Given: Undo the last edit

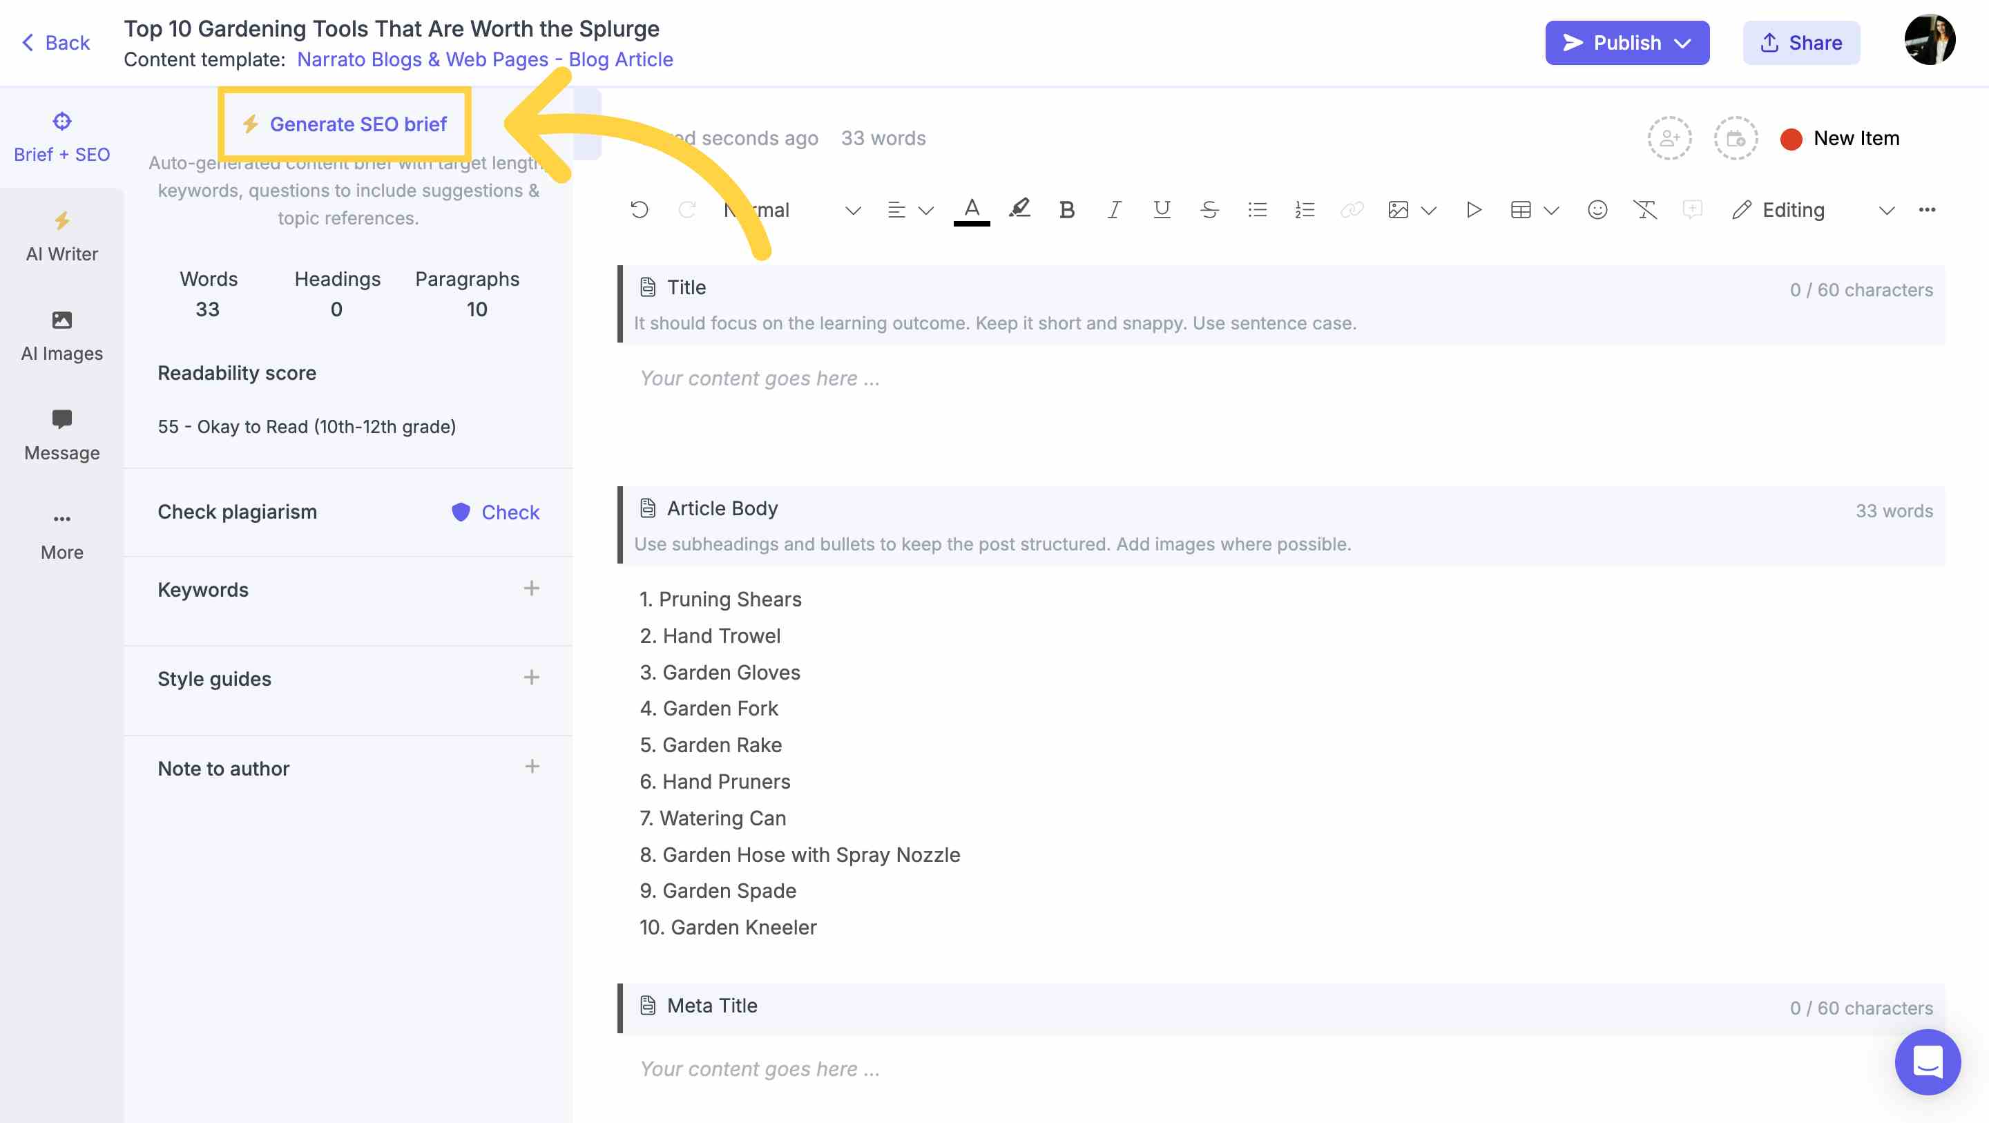Looking at the screenshot, I should click(640, 210).
